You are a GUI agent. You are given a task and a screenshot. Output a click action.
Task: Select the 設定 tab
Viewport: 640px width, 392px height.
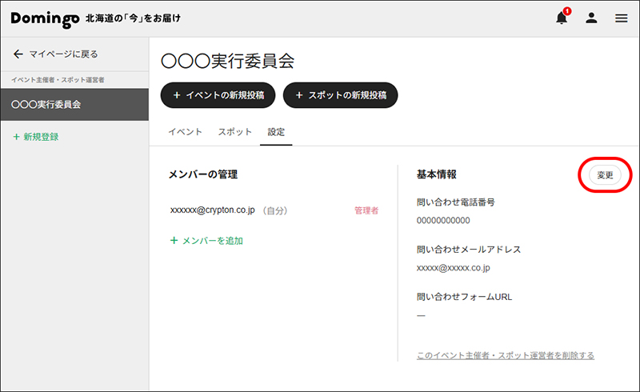click(276, 132)
